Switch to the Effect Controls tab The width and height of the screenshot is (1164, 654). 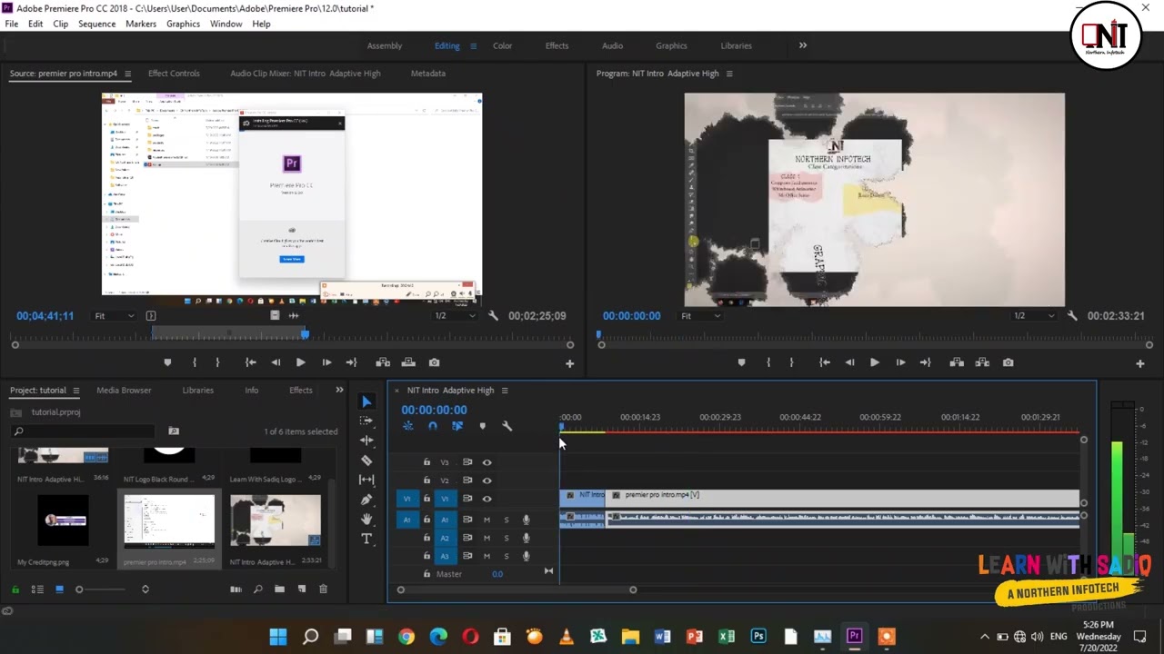click(x=174, y=74)
